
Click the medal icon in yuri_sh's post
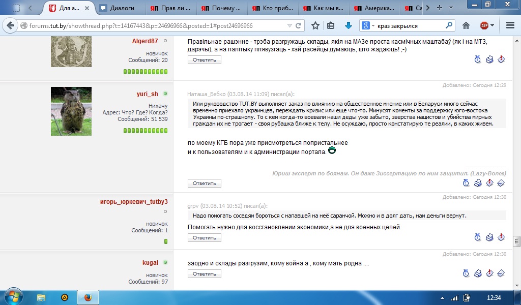(466, 182)
